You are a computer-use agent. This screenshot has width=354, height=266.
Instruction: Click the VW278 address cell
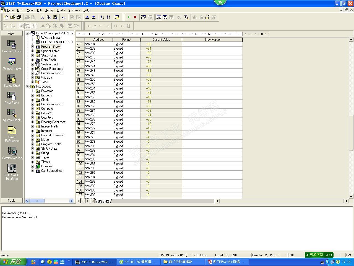[x=98, y=142]
